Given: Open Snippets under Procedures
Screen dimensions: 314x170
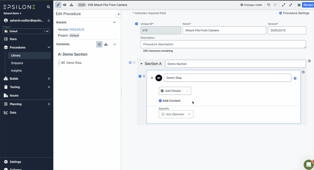Looking at the screenshot, I should click(x=17, y=63).
